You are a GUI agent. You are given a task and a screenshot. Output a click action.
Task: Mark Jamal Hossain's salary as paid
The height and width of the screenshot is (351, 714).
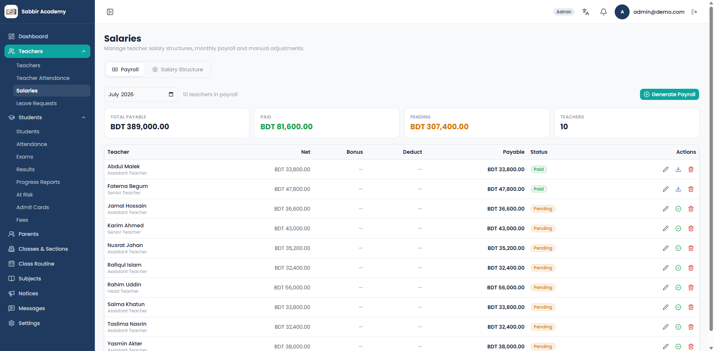click(x=678, y=209)
